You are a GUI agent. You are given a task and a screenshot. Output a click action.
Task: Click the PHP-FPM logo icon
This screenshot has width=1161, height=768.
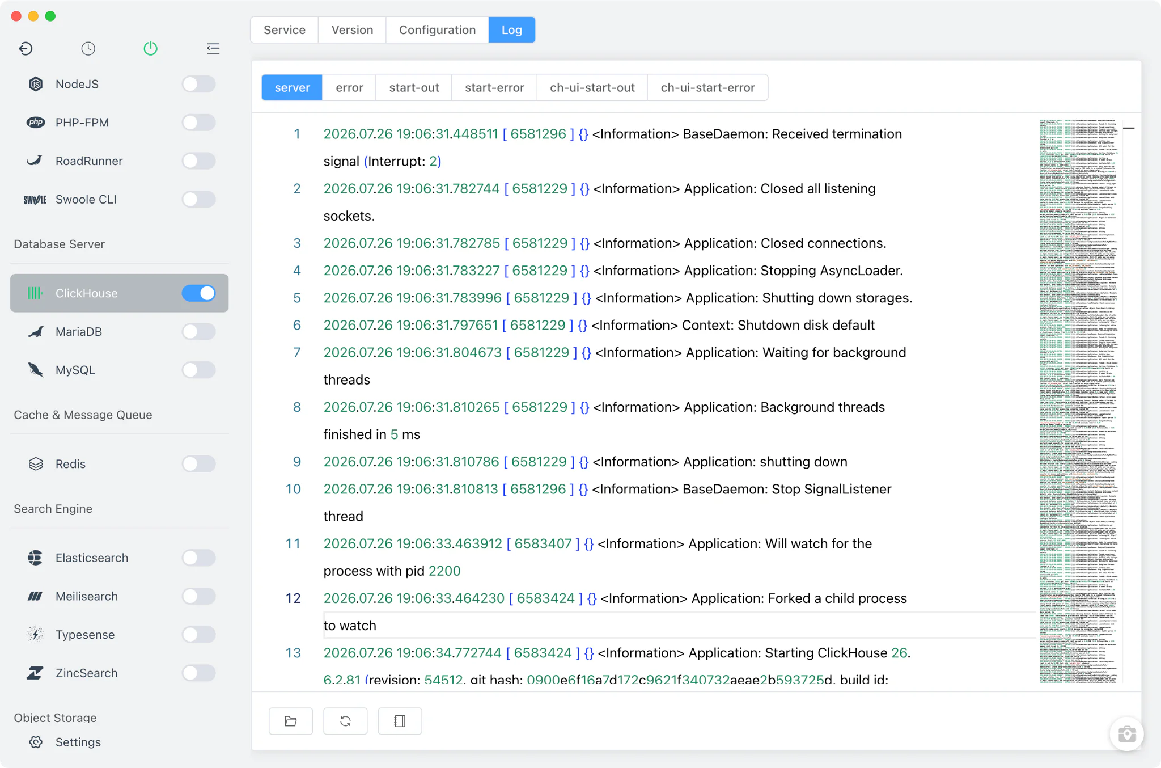coord(36,123)
